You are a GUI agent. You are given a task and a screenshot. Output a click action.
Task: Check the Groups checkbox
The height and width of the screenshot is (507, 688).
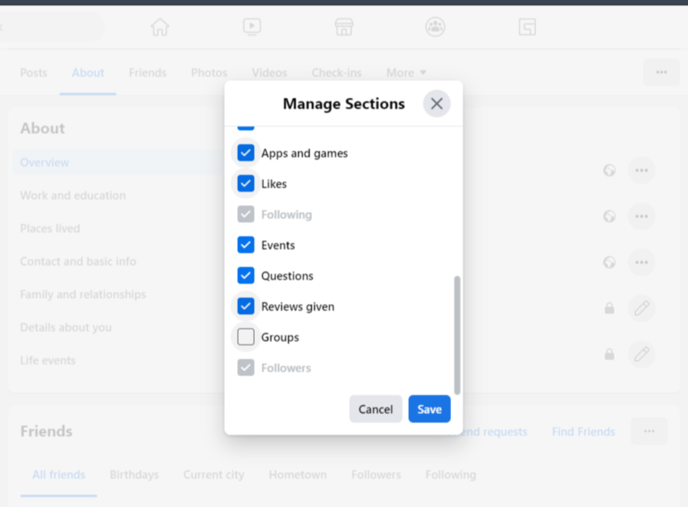point(245,337)
